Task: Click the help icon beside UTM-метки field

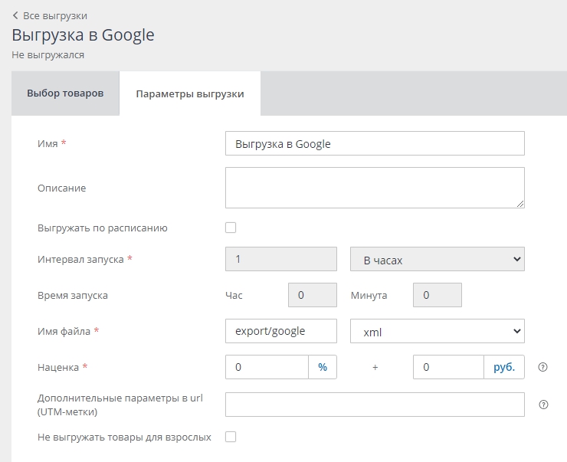Action: pyautogui.click(x=543, y=405)
